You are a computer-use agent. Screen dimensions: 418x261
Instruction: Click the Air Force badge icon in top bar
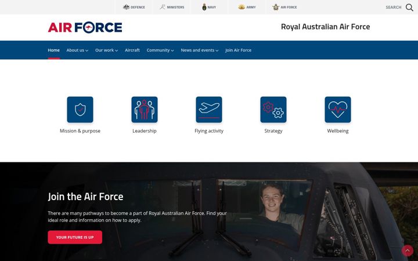point(276,7)
